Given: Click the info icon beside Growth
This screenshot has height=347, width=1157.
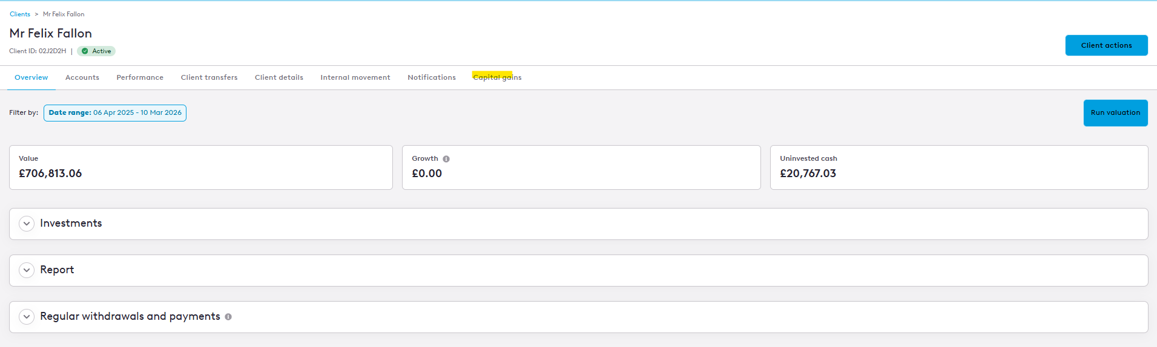Looking at the screenshot, I should tap(446, 159).
